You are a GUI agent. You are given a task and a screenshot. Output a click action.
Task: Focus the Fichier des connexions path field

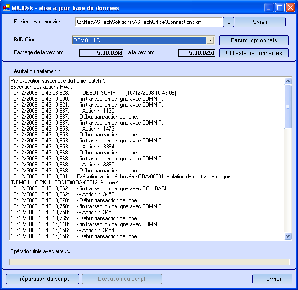(149, 22)
